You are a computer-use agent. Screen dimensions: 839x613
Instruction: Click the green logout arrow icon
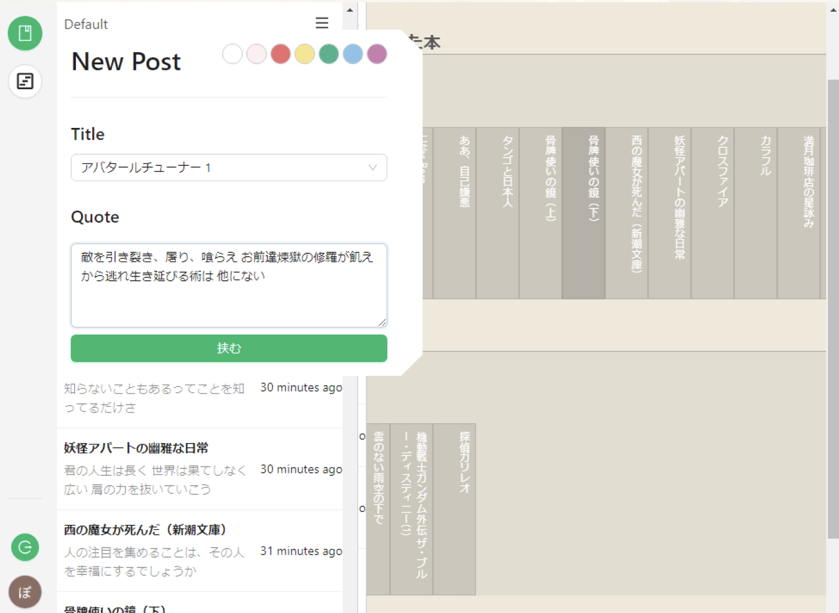tap(25, 547)
